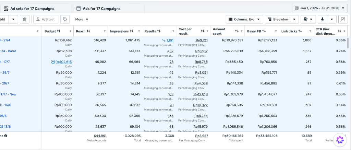Open the Bayar FB column options caret
The image size is (351, 150).
(x=276, y=31)
